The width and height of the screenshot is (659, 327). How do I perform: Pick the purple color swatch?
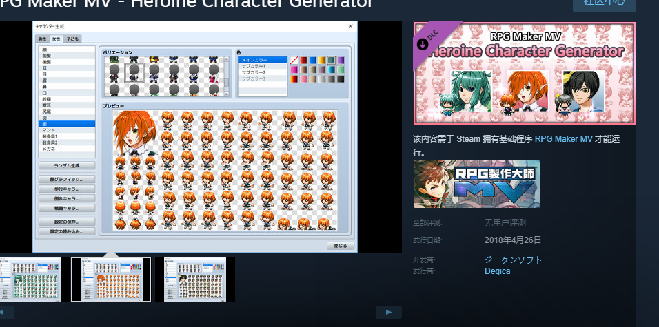(x=341, y=61)
